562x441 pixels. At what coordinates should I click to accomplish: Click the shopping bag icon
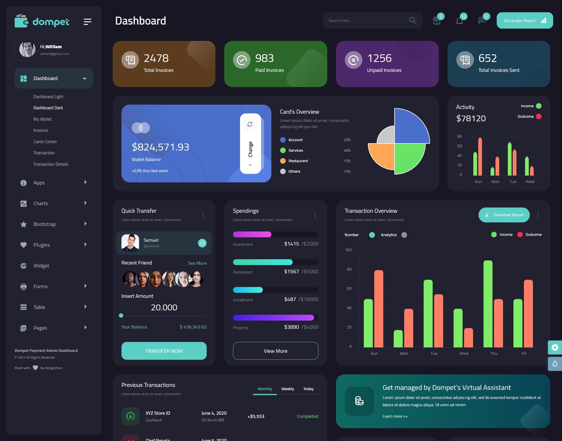436,20
